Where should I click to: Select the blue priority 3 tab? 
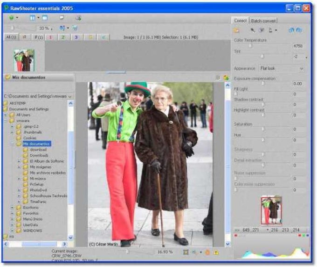(x=76, y=37)
